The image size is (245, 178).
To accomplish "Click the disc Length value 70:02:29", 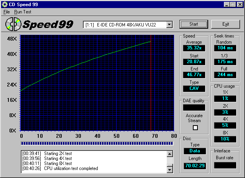I will [x=195, y=166].
